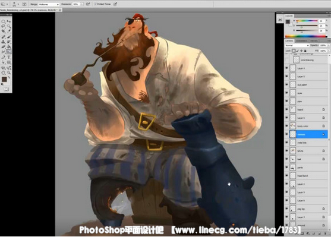Select the Move tool
331x240 pixels.
pos(9,21)
